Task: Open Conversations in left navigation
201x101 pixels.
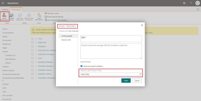Action: click(8, 33)
